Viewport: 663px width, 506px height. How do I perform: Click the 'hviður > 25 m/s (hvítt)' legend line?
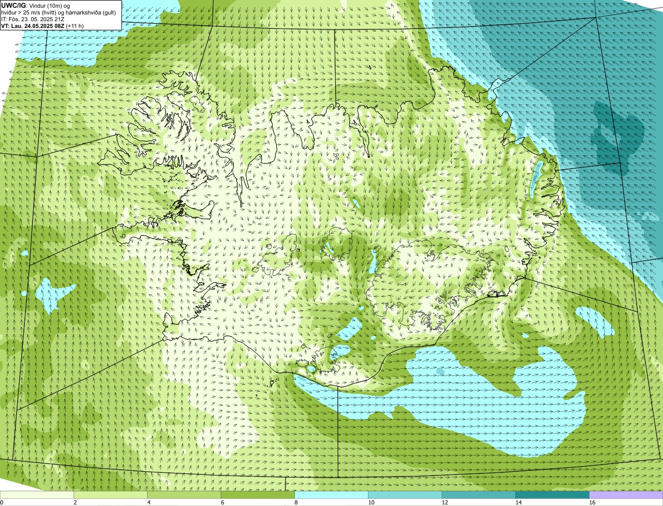tap(29, 12)
